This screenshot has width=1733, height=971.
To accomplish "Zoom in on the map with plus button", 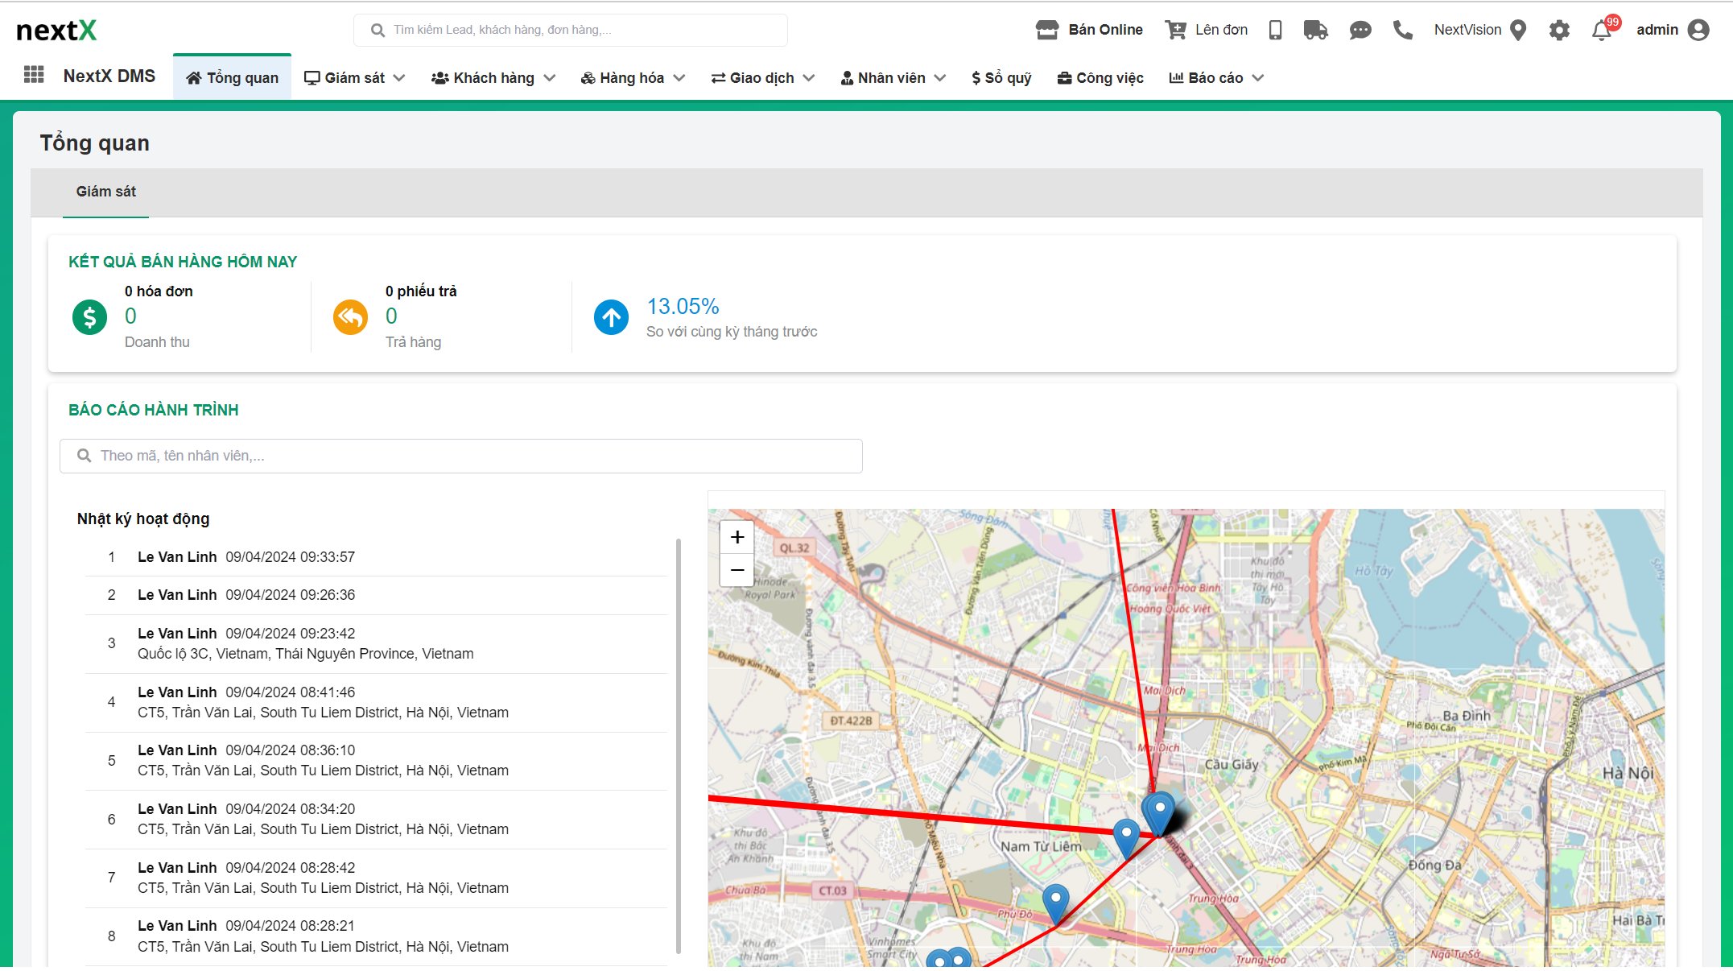I will click(736, 536).
